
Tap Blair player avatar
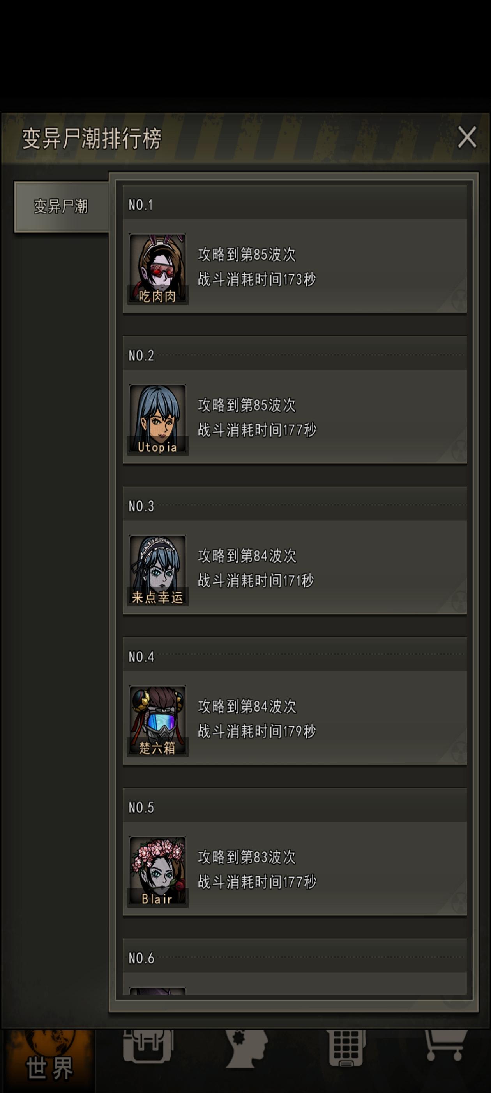157,872
